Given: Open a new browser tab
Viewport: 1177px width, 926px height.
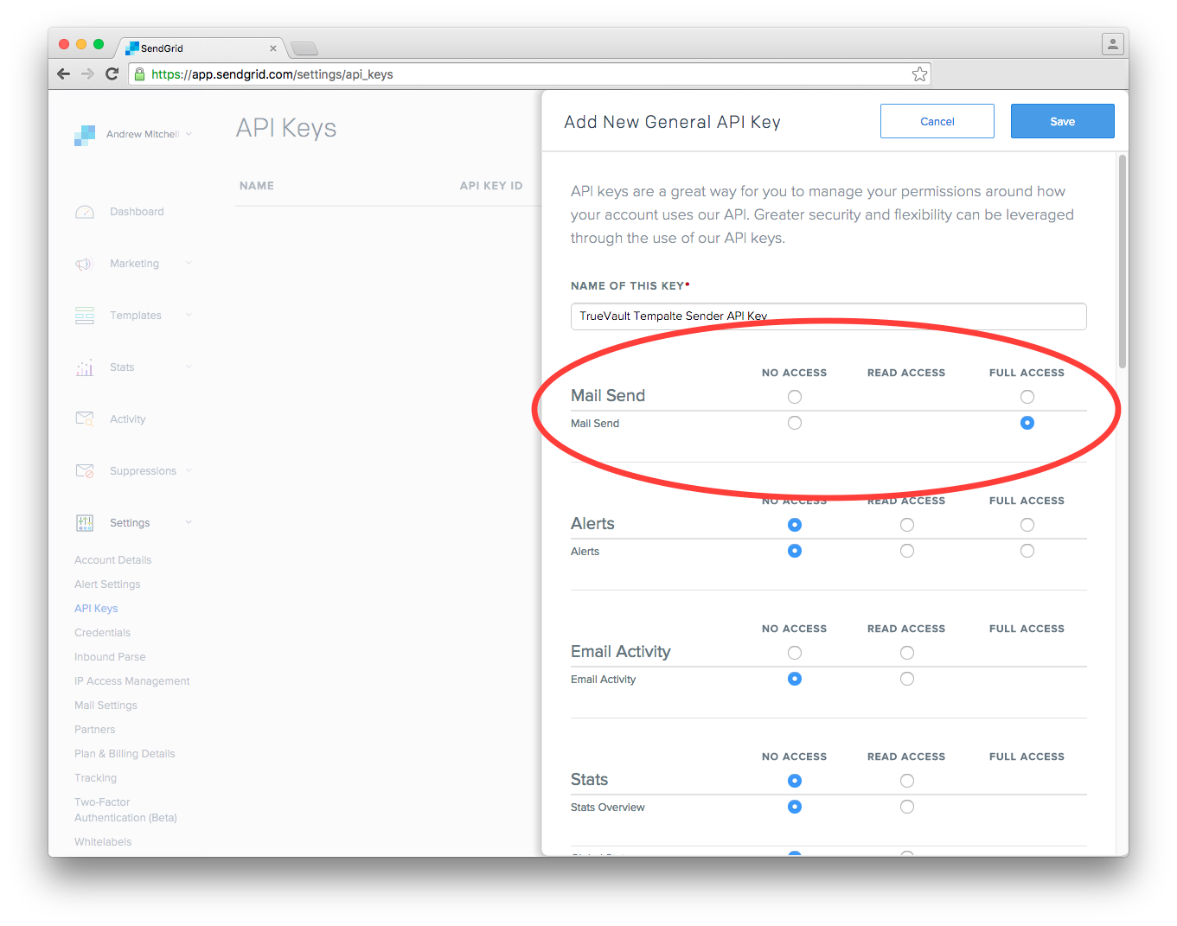Looking at the screenshot, I should tap(304, 48).
